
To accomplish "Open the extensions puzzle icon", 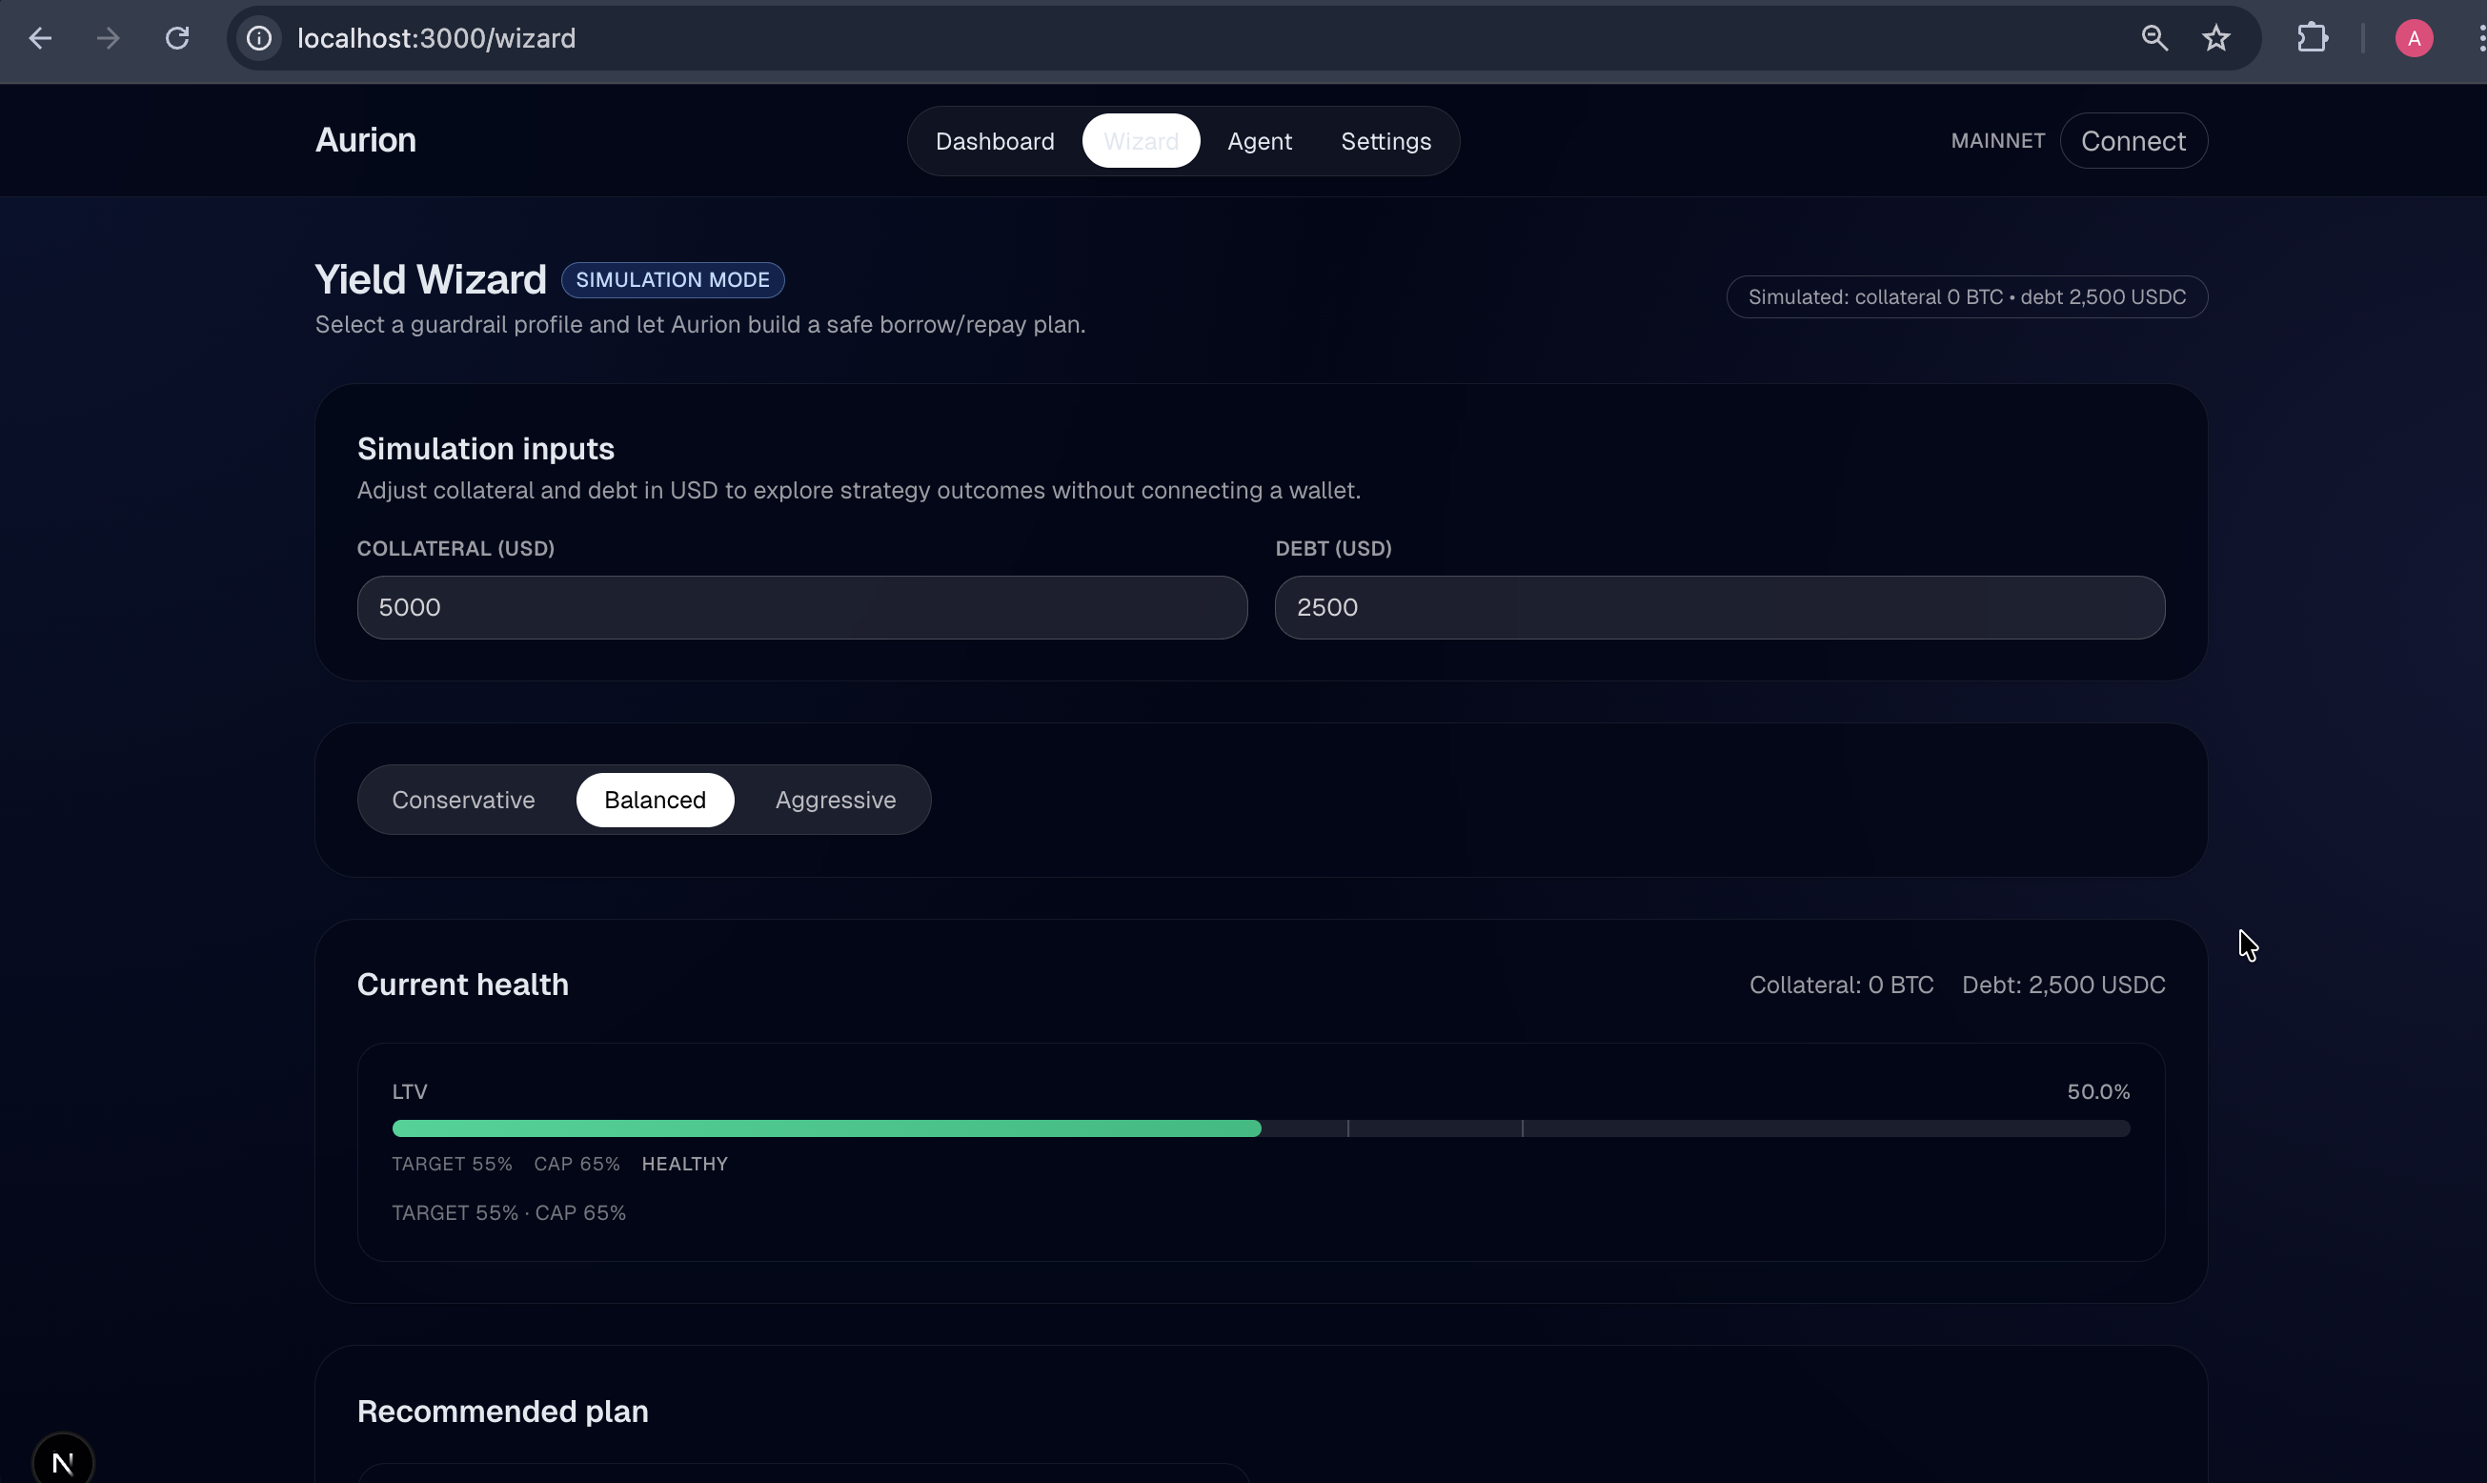I will click(x=2313, y=38).
